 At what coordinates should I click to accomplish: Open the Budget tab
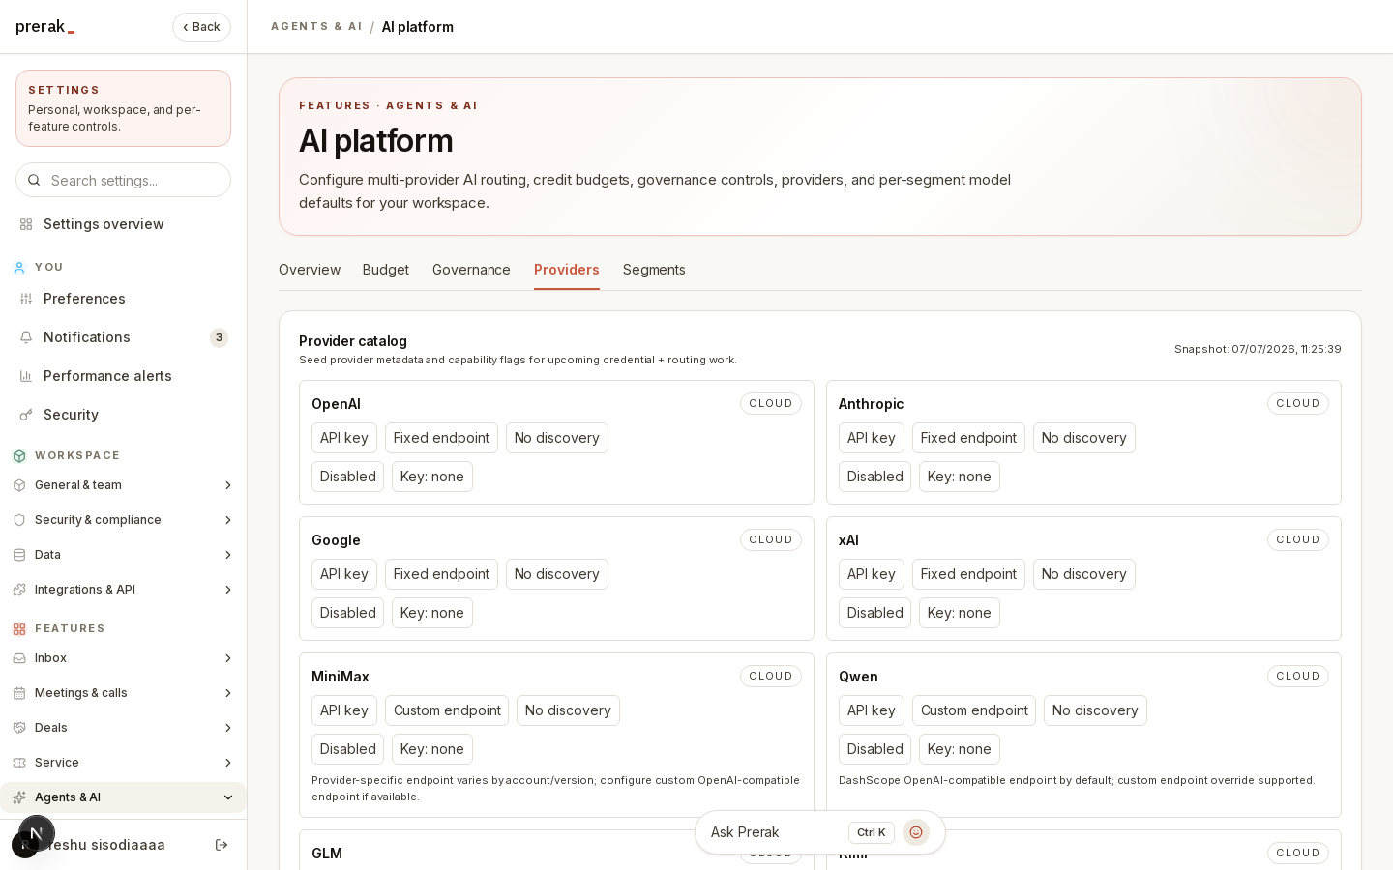pyautogui.click(x=386, y=270)
